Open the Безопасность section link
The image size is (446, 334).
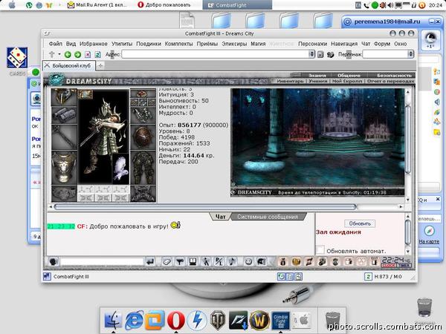(x=394, y=75)
